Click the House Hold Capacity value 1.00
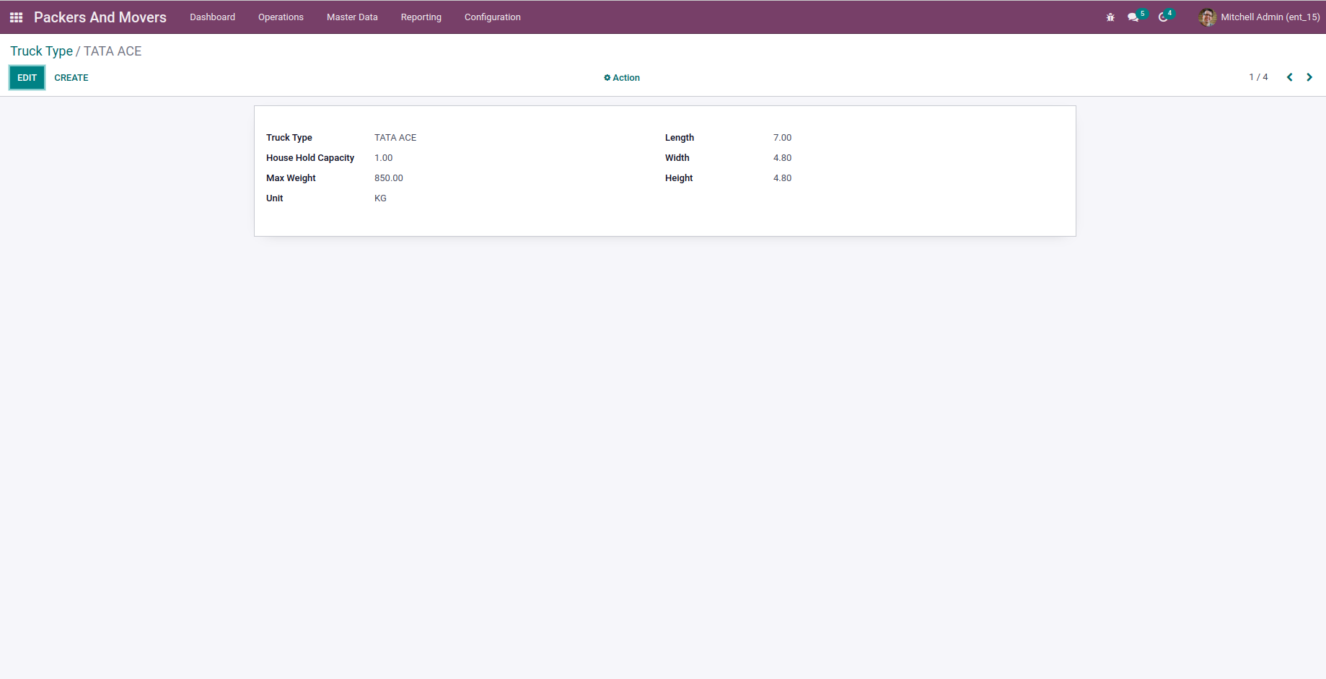This screenshot has height=679, width=1326. coord(384,158)
